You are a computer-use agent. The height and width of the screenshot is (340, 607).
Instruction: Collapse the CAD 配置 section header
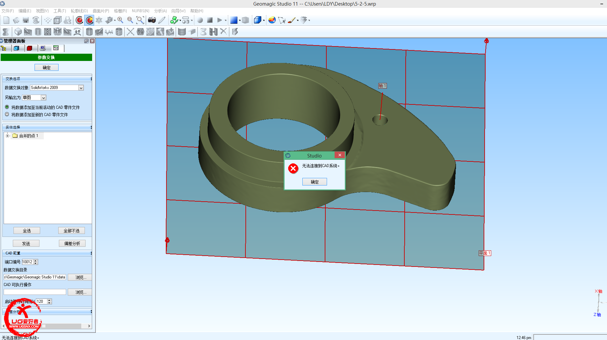click(47, 253)
